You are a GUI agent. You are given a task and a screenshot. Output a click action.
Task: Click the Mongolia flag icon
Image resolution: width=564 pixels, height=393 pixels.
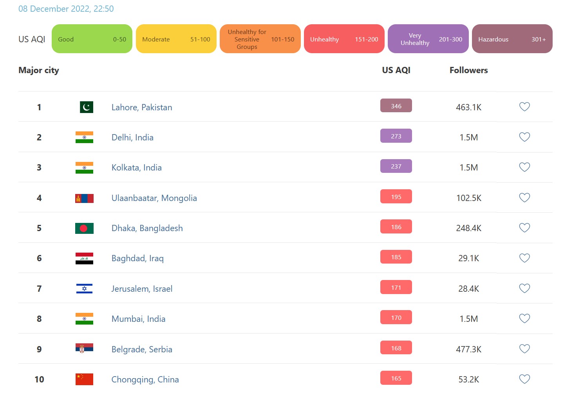84,198
